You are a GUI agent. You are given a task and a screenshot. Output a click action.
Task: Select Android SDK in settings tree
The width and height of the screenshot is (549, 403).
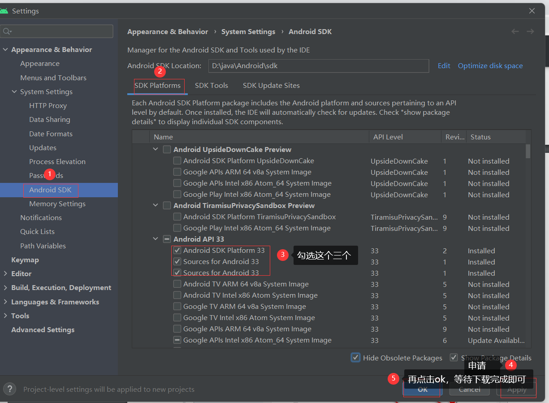coord(50,190)
